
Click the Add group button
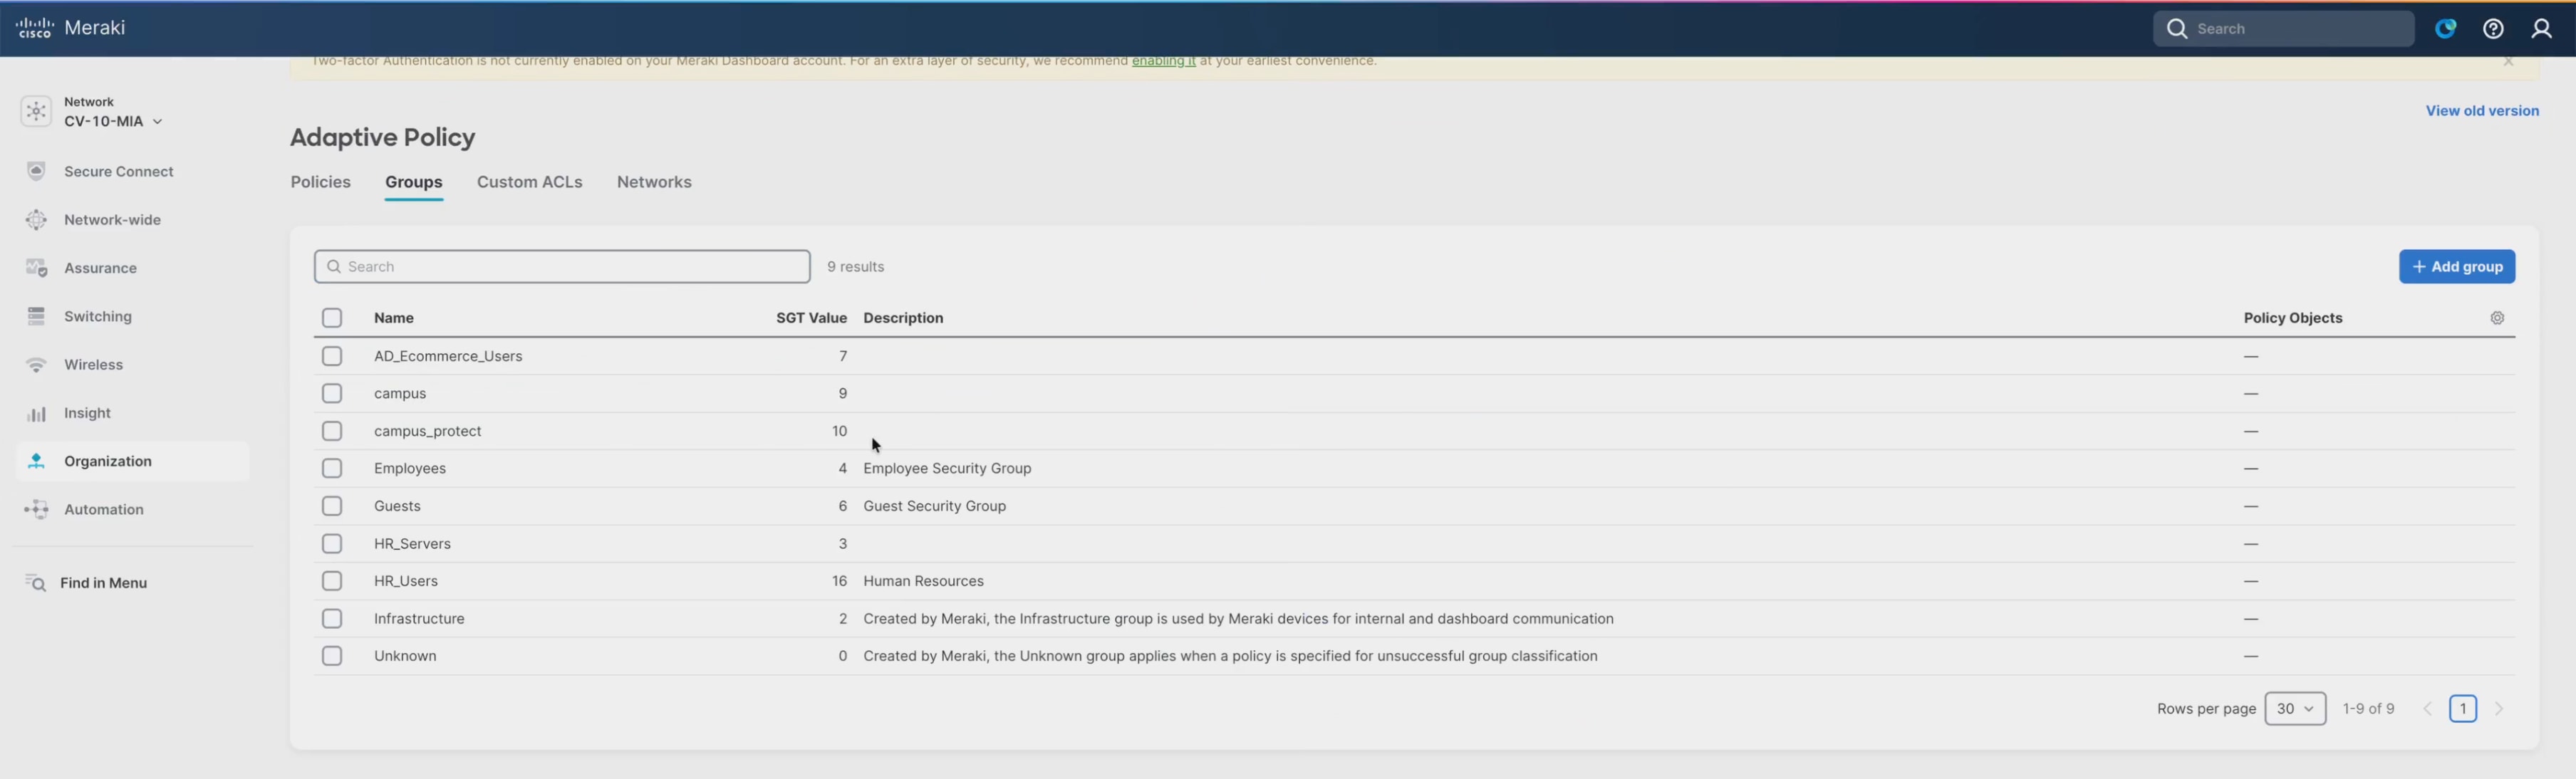point(2456,267)
